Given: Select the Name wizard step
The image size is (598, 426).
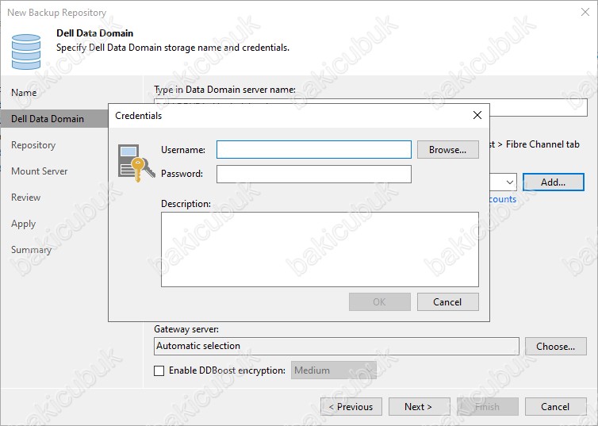Looking at the screenshot, I should pyautogui.click(x=24, y=93).
